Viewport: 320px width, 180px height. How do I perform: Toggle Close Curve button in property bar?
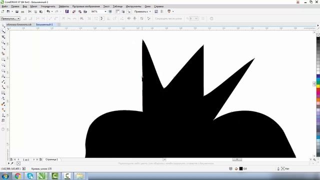[102, 18]
